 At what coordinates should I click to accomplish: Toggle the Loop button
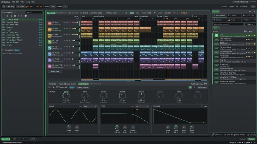pos(160,13)
